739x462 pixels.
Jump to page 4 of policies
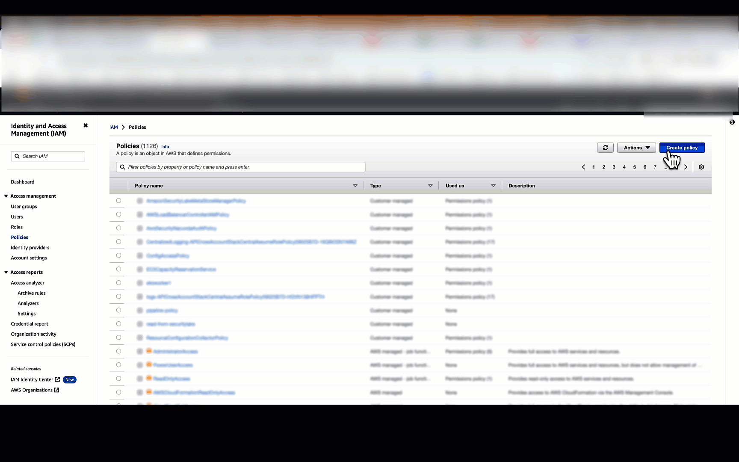coord(624,167)
